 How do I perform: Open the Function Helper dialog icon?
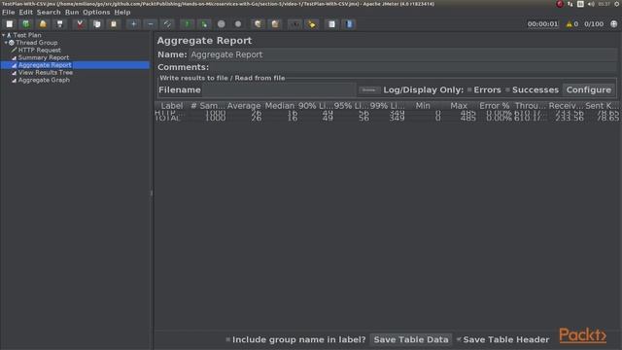tap(331, 24)
